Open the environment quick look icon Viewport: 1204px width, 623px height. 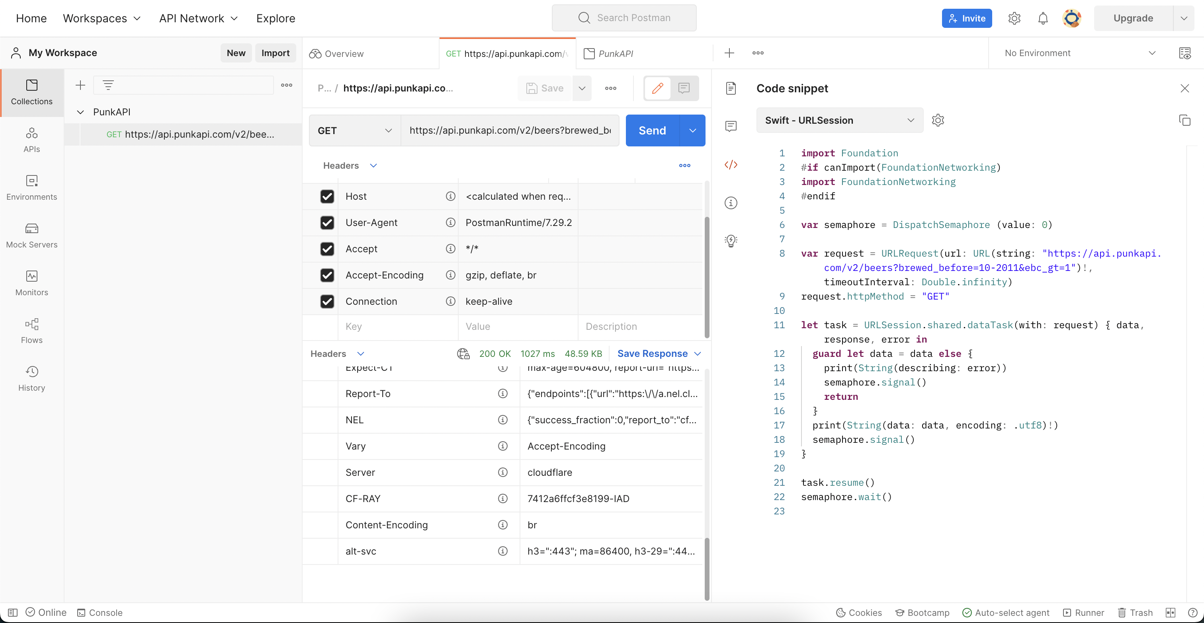pos(1184,53)
